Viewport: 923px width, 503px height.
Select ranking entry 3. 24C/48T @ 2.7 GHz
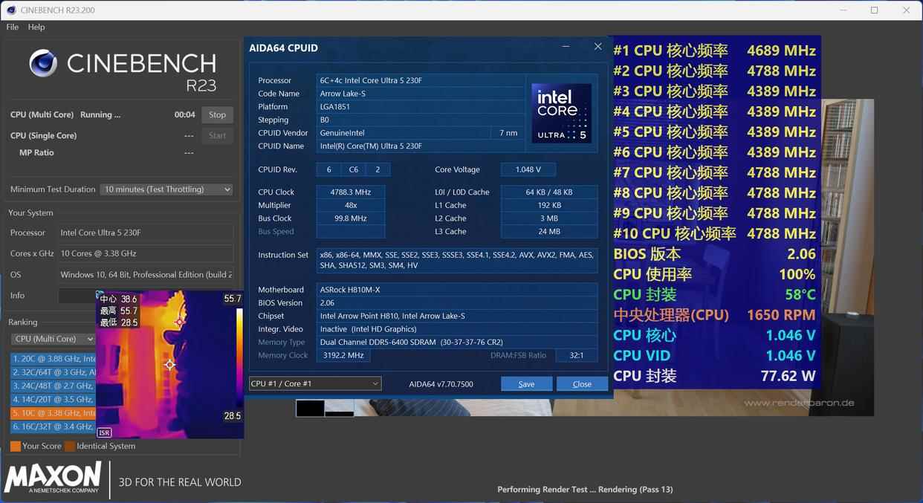pyautogui.click(x=54, y=386)
